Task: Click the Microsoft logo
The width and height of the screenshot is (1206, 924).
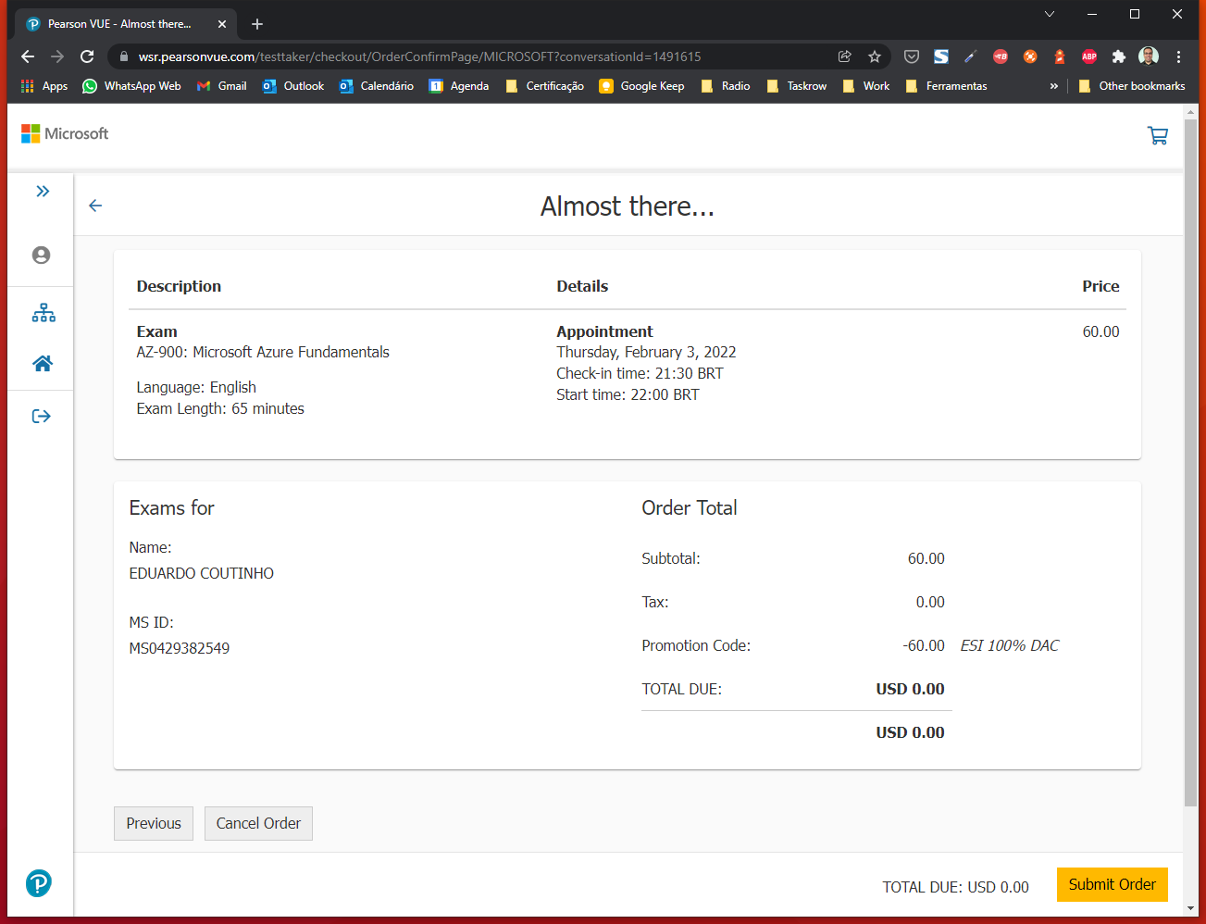Action: (x=65, y=133)
